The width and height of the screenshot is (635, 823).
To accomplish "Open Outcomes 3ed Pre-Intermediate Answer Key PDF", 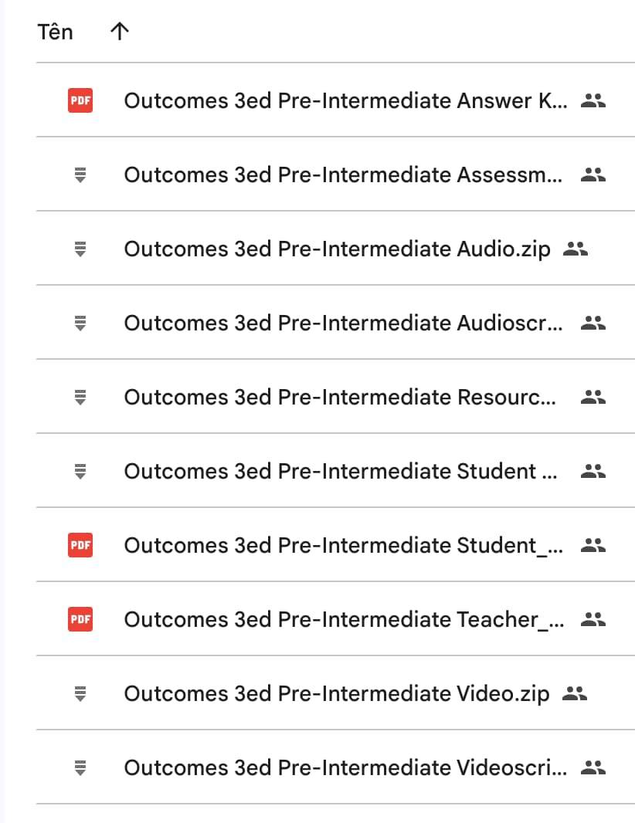I will [x=335, y=100].
